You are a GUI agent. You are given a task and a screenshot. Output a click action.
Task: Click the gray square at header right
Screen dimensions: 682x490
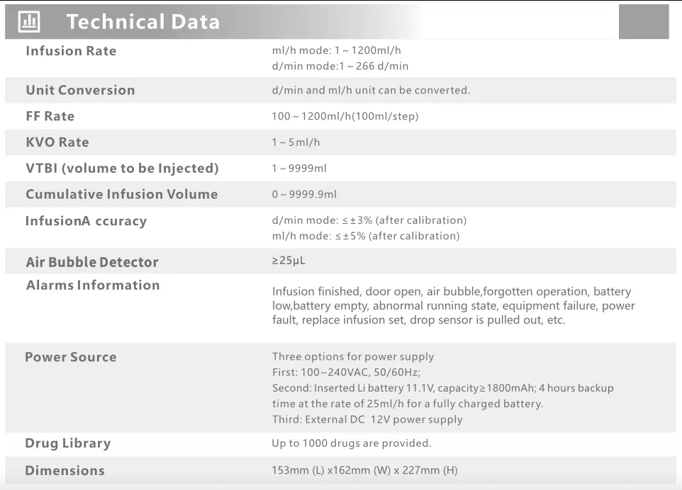(644, 22)
